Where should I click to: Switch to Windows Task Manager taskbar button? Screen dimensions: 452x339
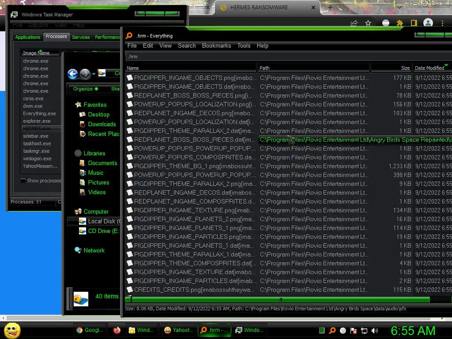(x=249, y=330)
